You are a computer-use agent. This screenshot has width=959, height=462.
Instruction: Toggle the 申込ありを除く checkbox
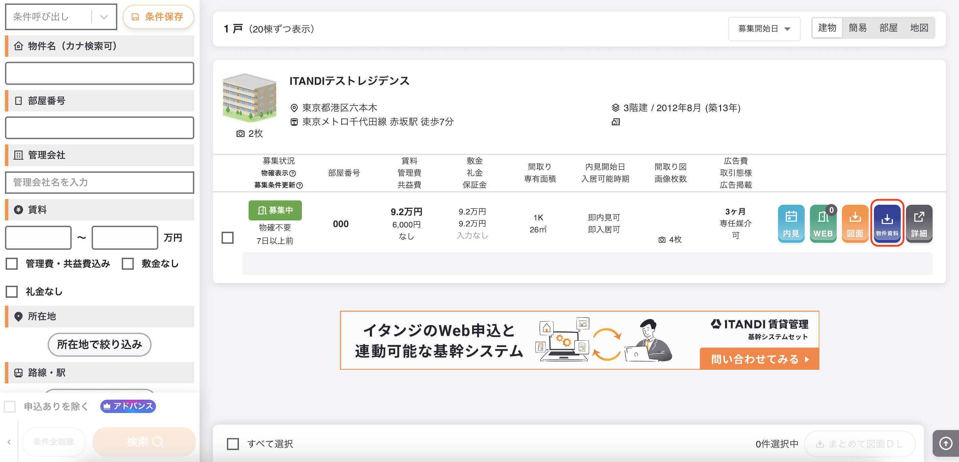(x=10, y=406)
